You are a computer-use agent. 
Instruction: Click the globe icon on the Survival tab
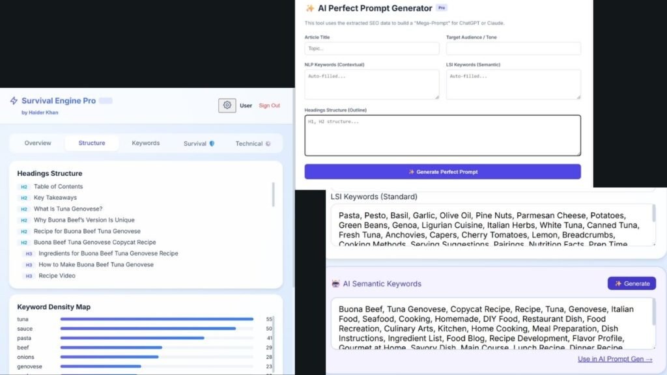click(212, 143)
